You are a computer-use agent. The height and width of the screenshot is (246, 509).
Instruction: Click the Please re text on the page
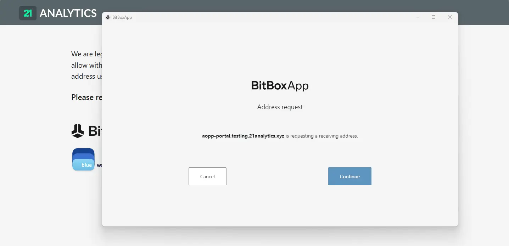[x=86, y=97]
